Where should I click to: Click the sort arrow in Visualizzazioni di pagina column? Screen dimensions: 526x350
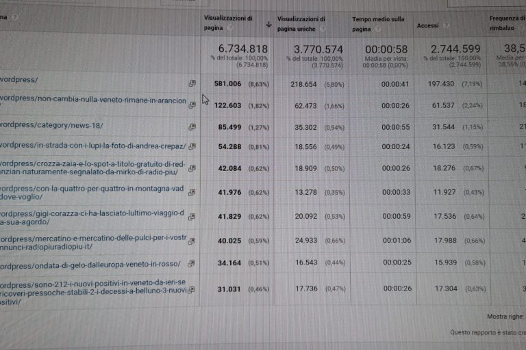point(268,25)
